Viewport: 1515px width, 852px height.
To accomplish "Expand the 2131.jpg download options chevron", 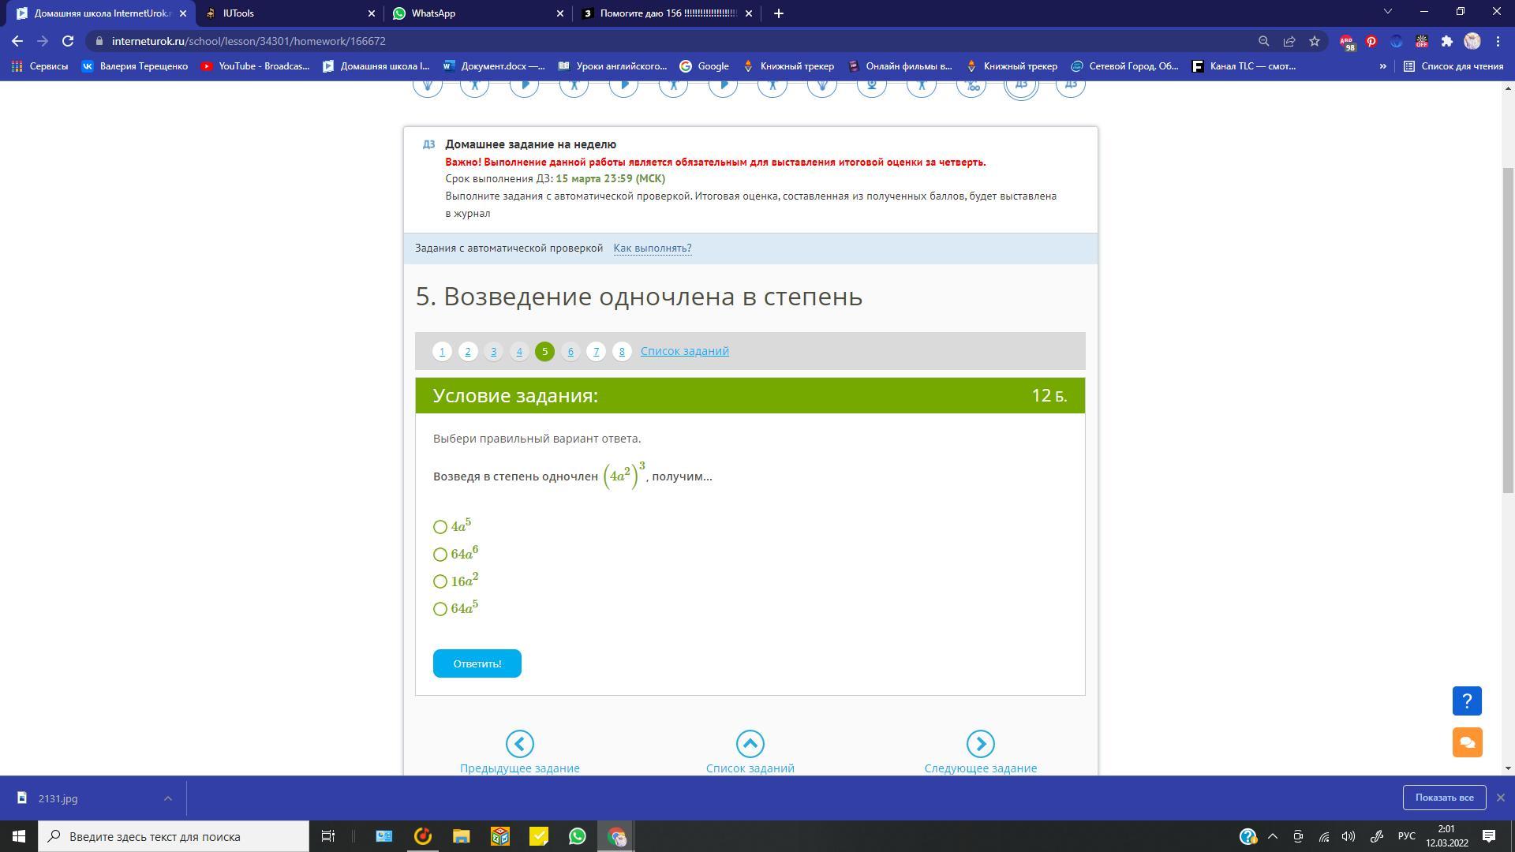I will [167, 798].
